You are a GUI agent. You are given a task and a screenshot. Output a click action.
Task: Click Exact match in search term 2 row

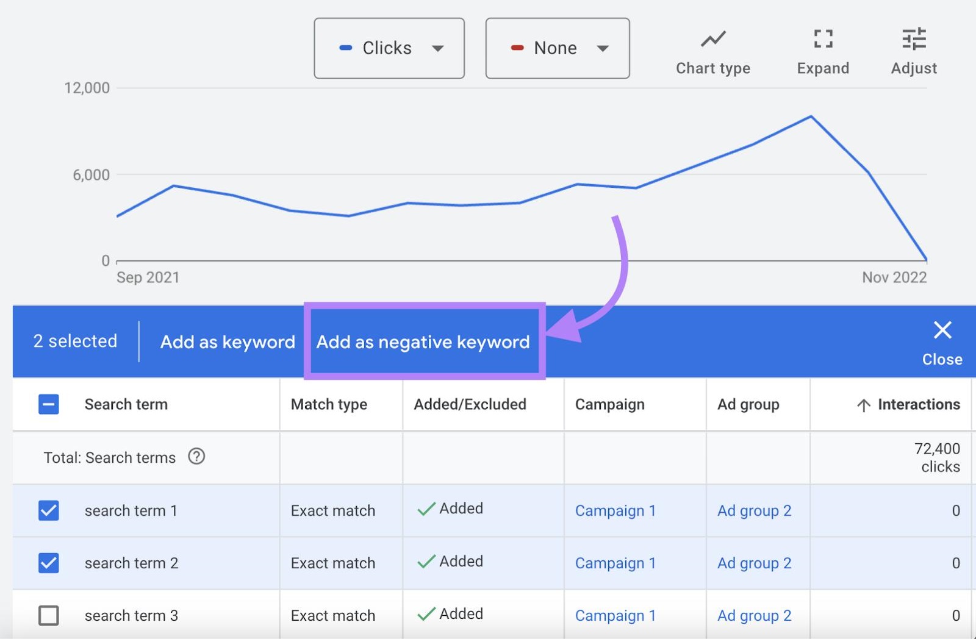(x=333, y=563)
